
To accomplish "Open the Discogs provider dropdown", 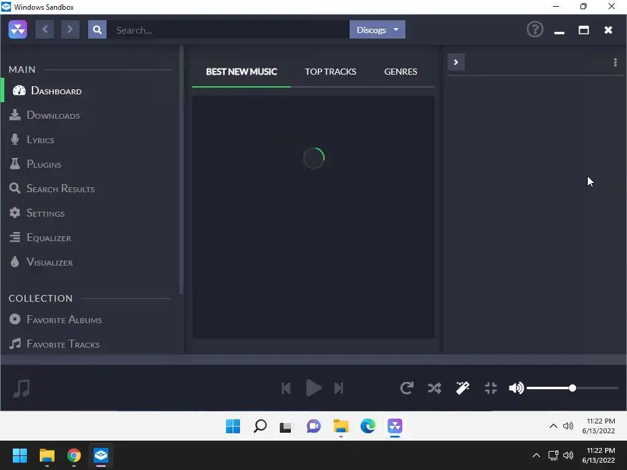I will 377,29.
